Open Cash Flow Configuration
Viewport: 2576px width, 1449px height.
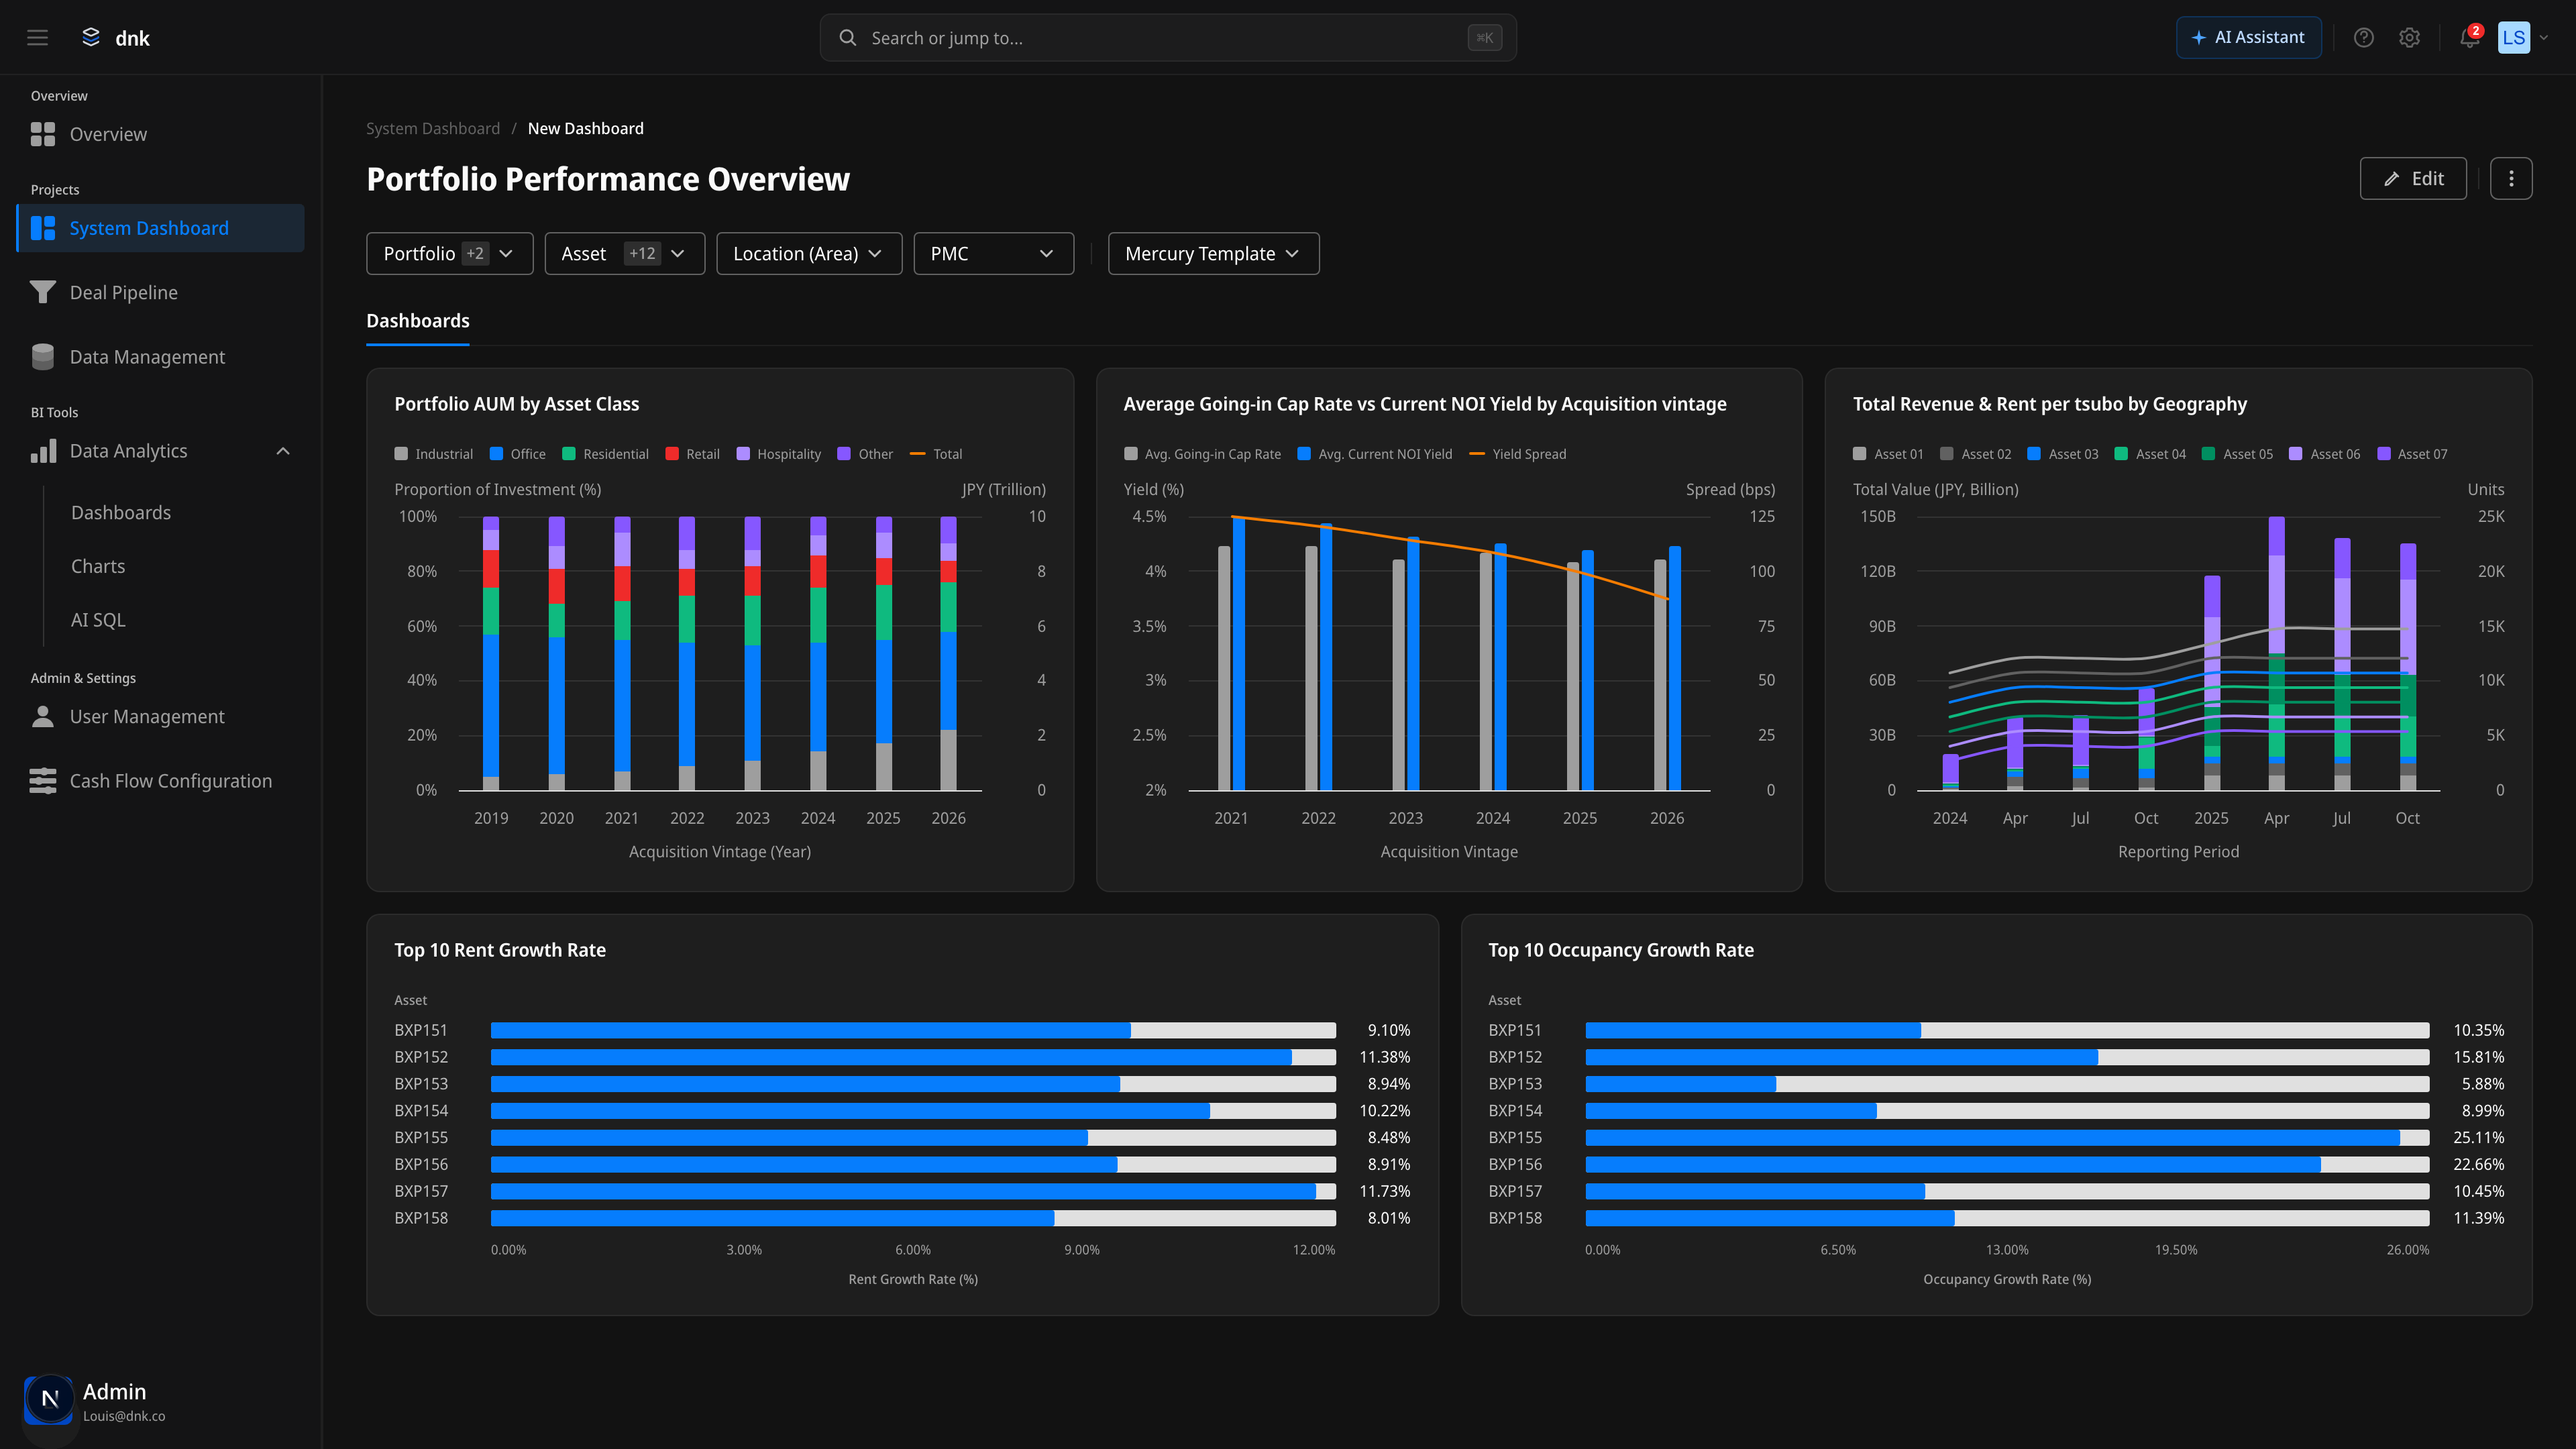tap(170, 780)
